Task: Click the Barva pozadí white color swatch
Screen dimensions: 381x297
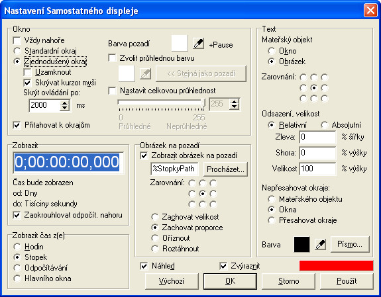Action: point(180,43)
